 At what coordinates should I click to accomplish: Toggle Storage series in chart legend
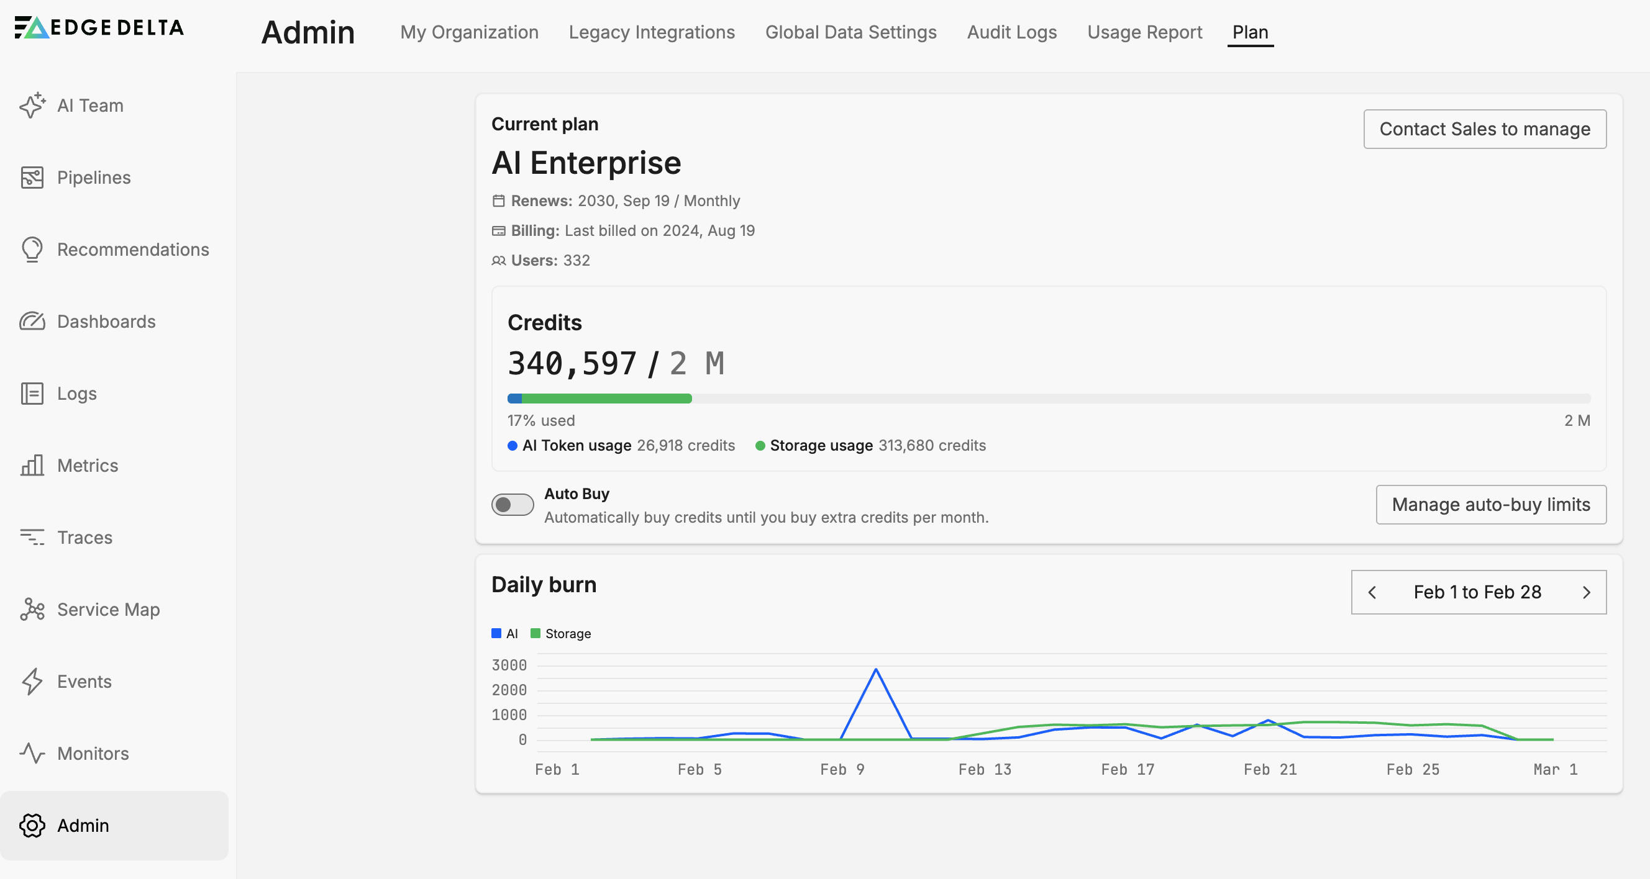coord(560,634)
